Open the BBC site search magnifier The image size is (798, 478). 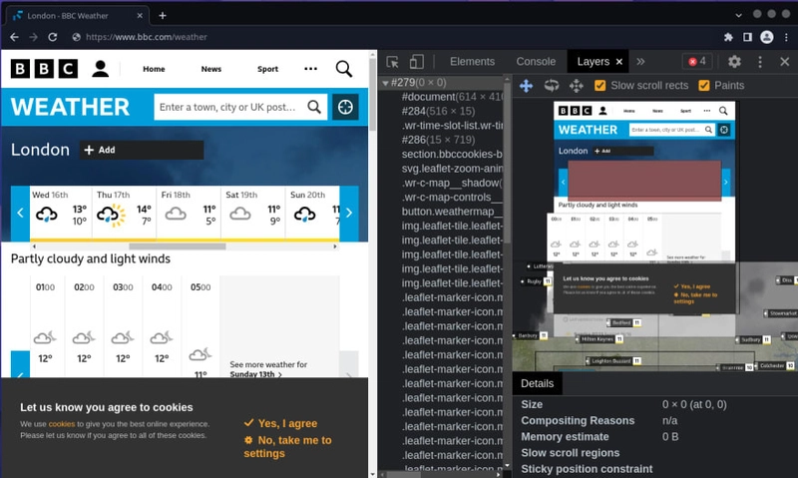click(344, 69)
